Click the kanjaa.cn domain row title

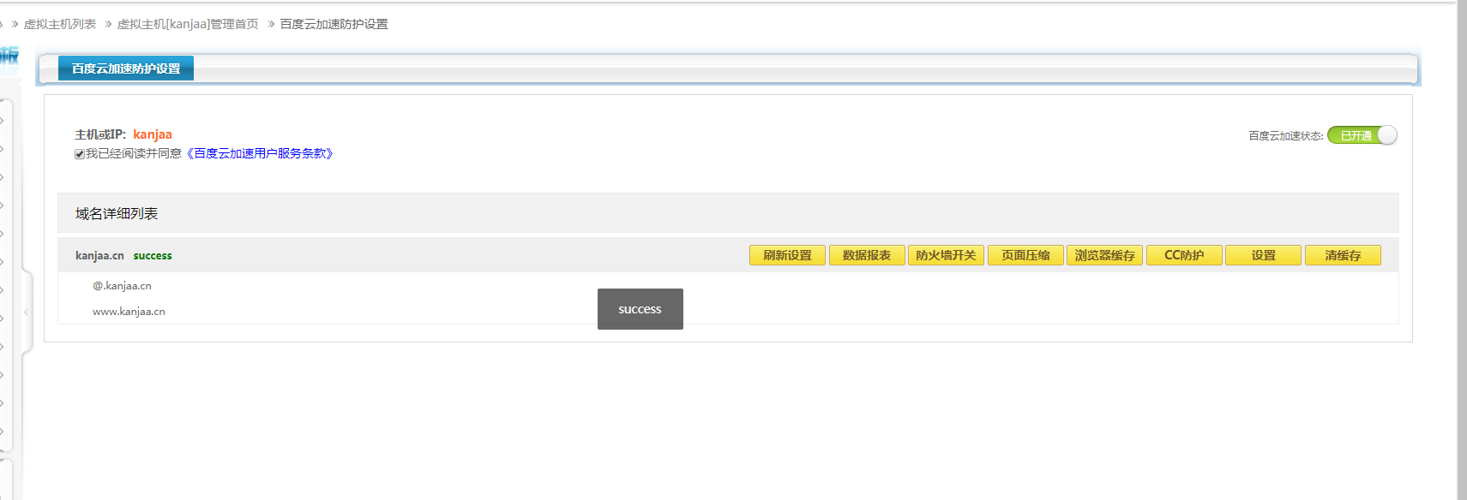[x=99, y=255]
